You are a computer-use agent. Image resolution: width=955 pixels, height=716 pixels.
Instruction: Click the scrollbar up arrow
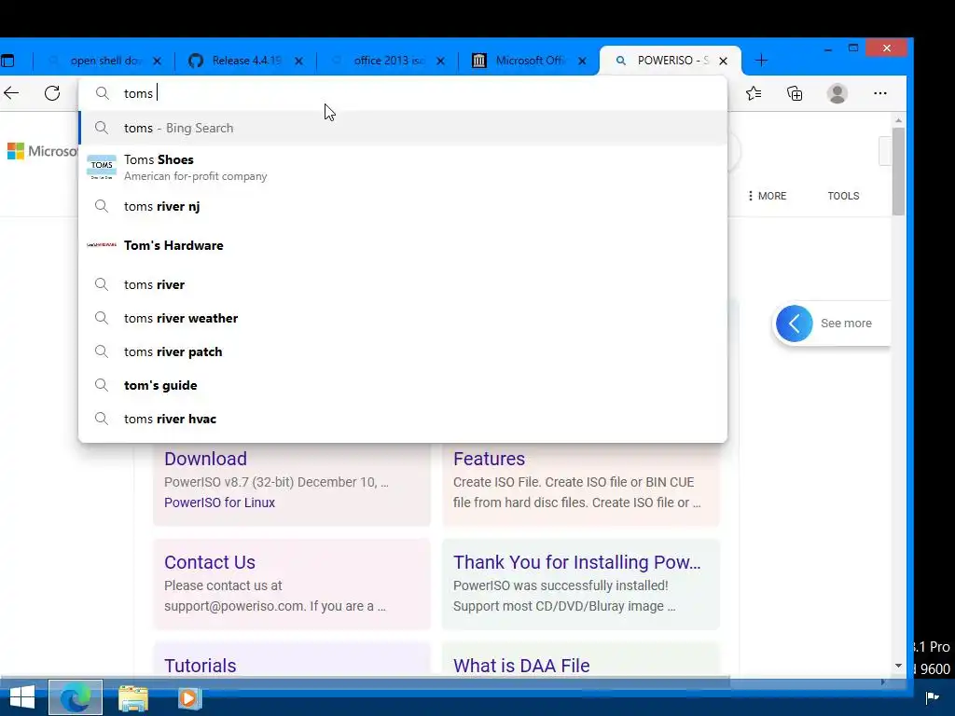click(x=898, y=120)
